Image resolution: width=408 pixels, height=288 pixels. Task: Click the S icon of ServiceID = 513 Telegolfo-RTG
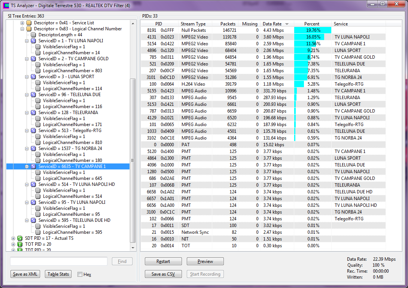[x=33, y=131]
